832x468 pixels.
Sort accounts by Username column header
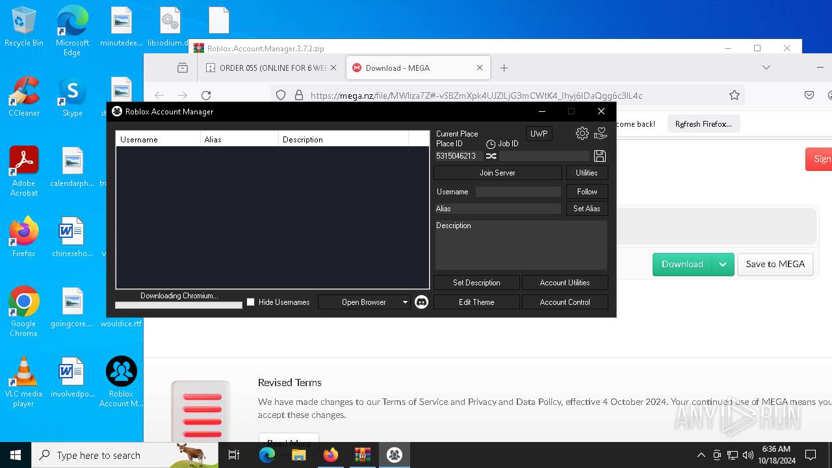click(159, 139)
